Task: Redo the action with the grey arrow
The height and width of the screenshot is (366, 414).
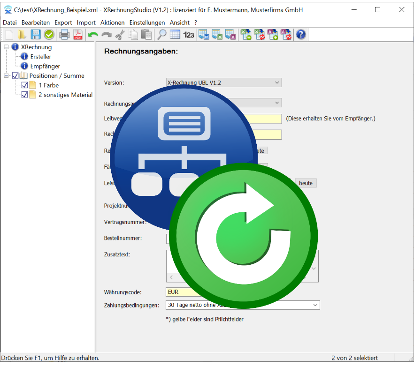Action: tap(107, 35)
